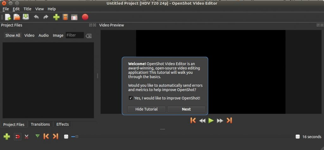
Task: Undock the Project Files panel
Action: (90, 25)
